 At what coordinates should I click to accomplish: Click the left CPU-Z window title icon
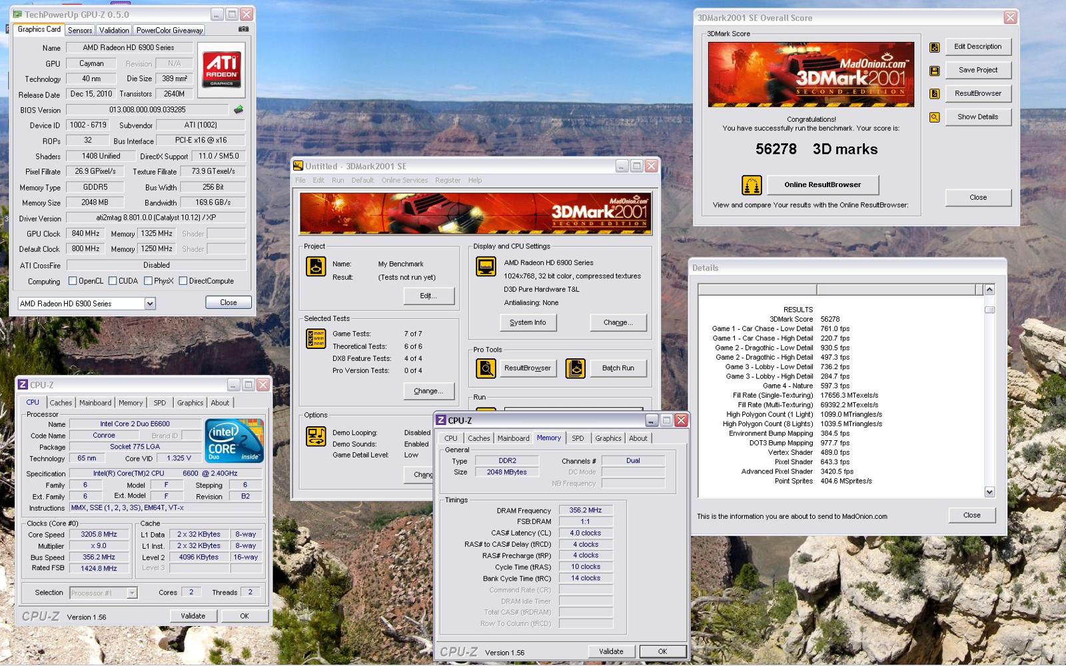pos(23,384)
